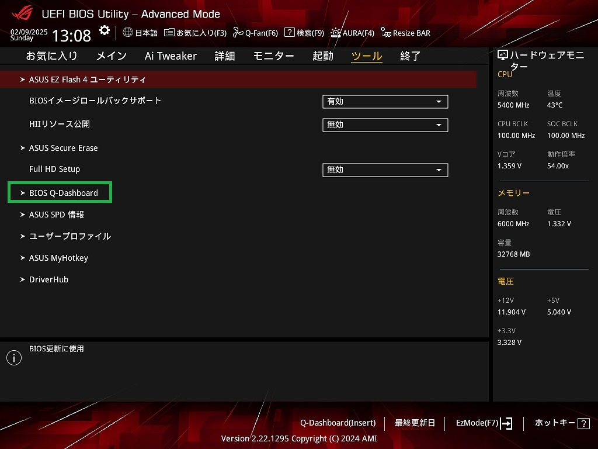Screen dimensions: 598x449
Task: Click the 電圧 section heading
Action: 506,281
